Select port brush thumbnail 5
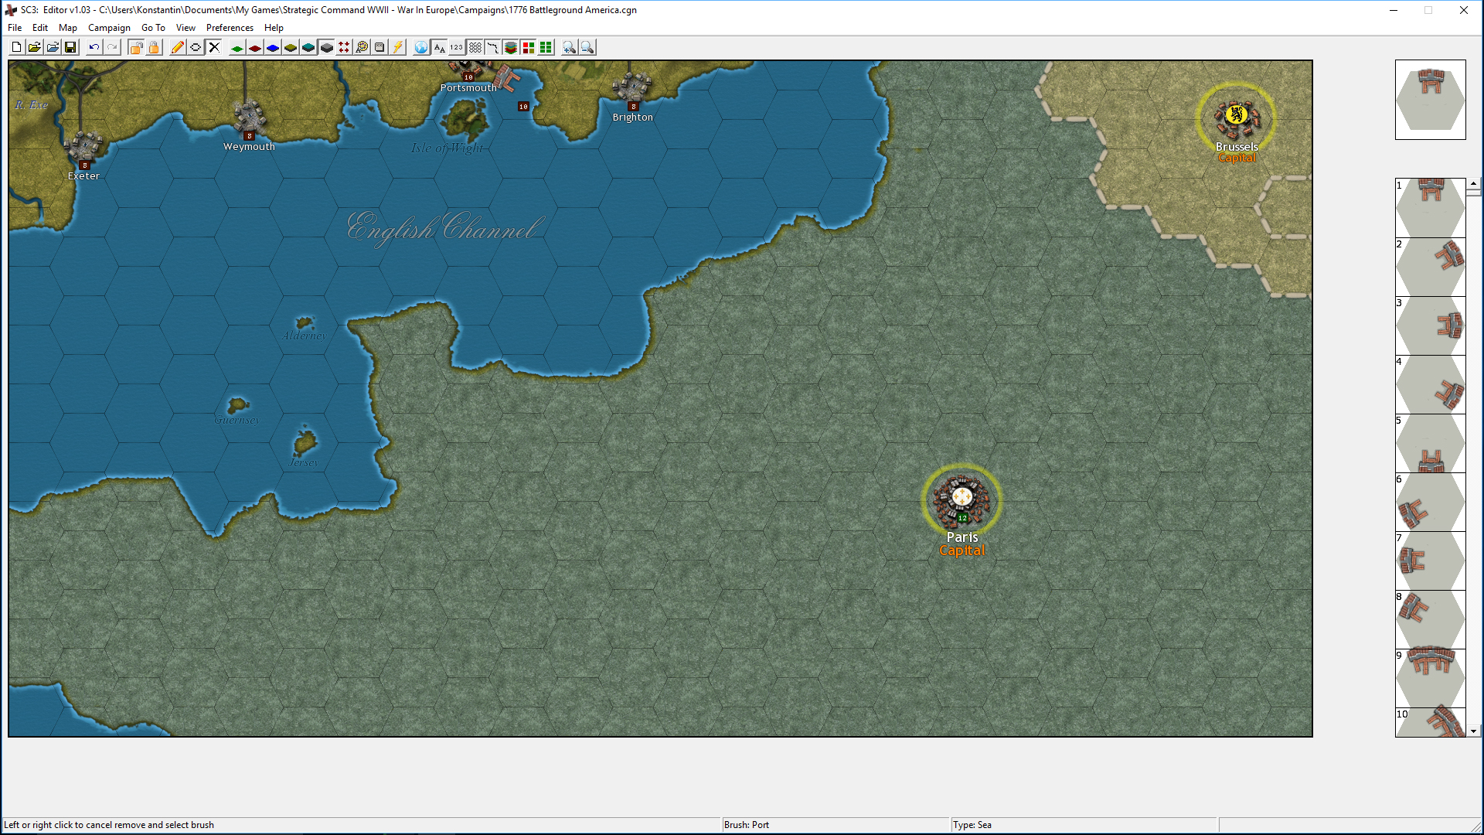This screenshot has width=1484, height=835. (x=1430, y=443)
